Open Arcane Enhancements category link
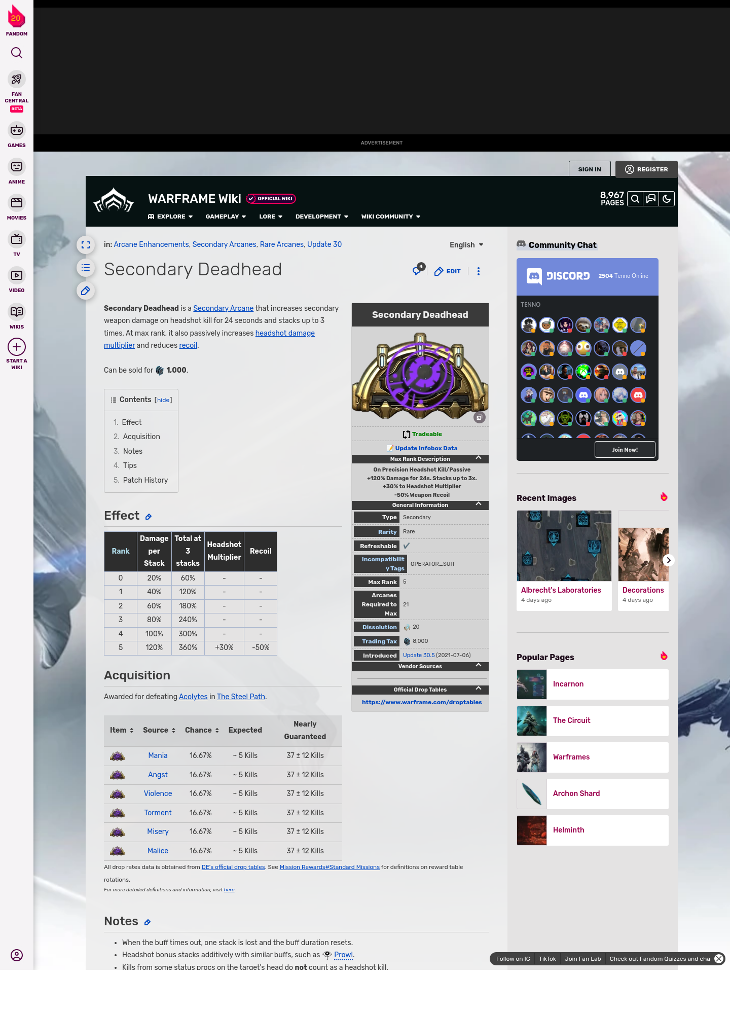 (151, 244)
